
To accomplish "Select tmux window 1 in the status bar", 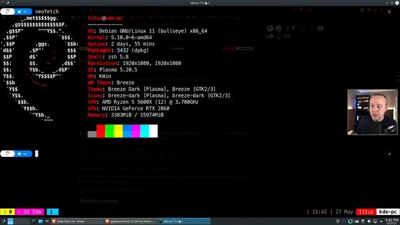I will click(52, 212).
